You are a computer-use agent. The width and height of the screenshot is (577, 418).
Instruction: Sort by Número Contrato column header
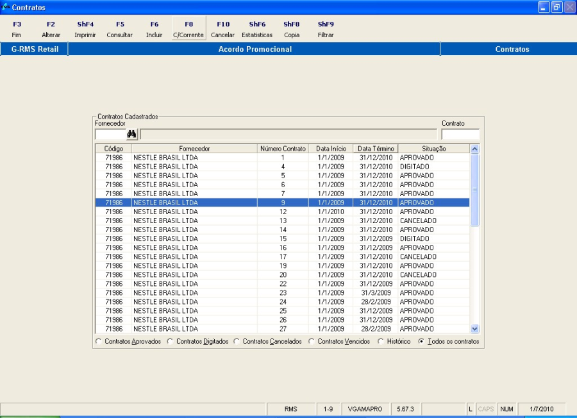point(283,149)
